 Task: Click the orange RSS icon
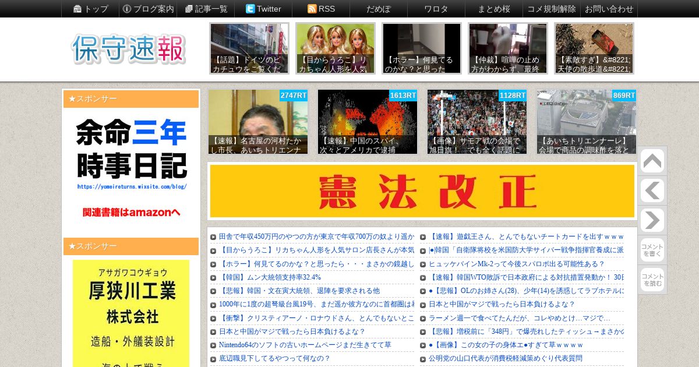point(312,9)
